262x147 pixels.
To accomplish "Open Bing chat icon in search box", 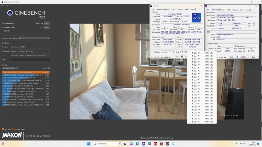I will click(x=120, y=144).
